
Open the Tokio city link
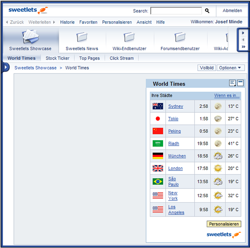(x=173, y=119)
